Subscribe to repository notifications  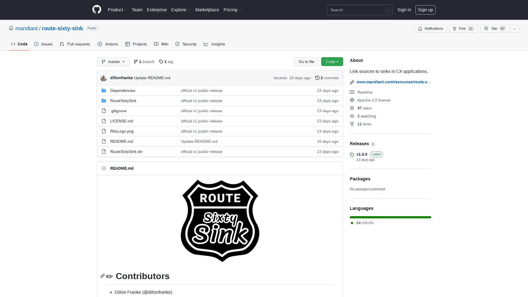click(x=430, y=28)
